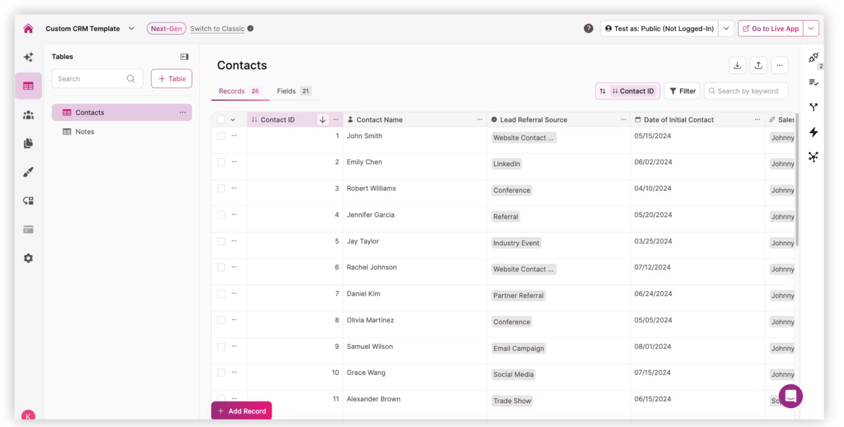Expand the Go to Live App dropdown arrow
The width and height of the screenshot is (844, 427).
tap(811, 29)
